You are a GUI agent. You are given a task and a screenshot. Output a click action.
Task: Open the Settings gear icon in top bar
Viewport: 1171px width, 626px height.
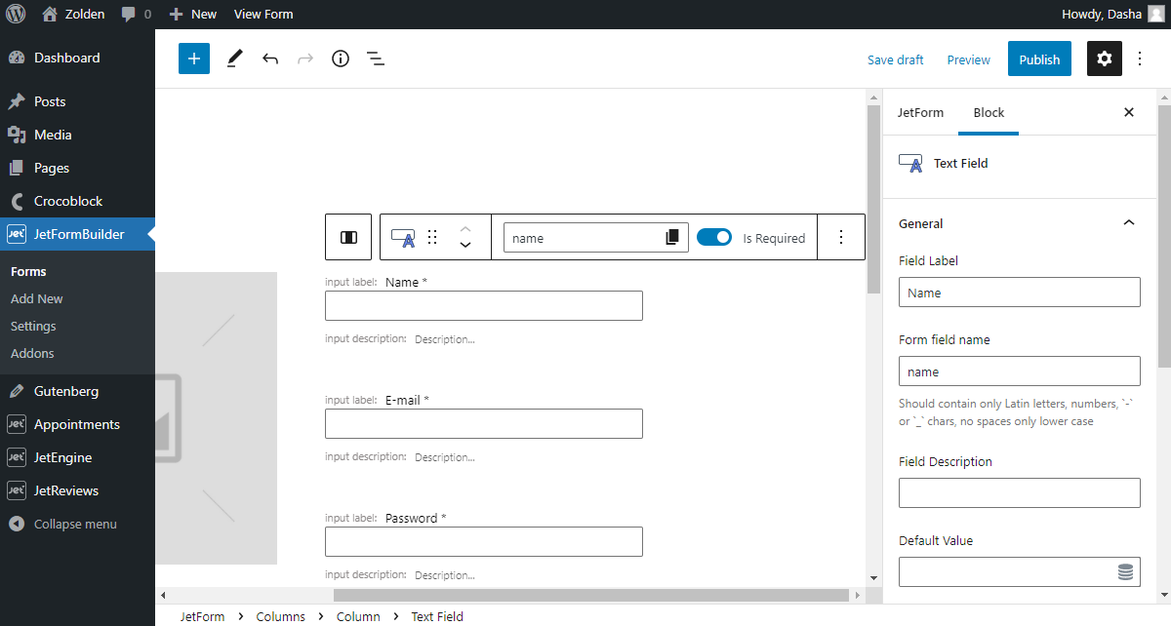tap(1104, 59)
